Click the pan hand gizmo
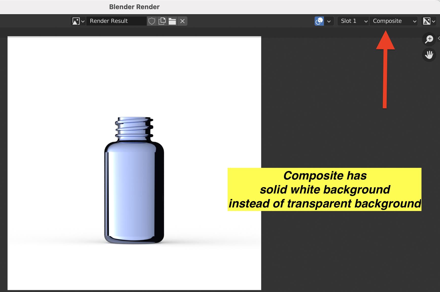Viewport: 440px width, 292px height. [x=429, y=55]
